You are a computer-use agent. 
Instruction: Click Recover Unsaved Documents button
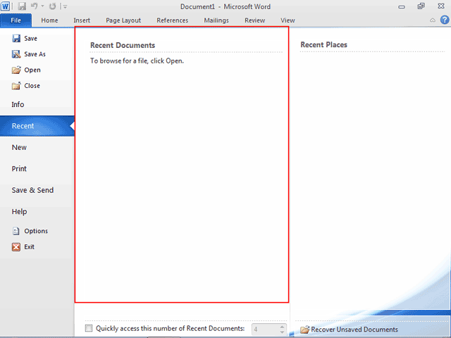pyautogui.click(x=349, y=330)
